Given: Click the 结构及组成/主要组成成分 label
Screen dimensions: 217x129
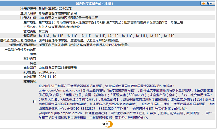Looking at the screenshot, I should pyautogui.click(x=18, y=40).
